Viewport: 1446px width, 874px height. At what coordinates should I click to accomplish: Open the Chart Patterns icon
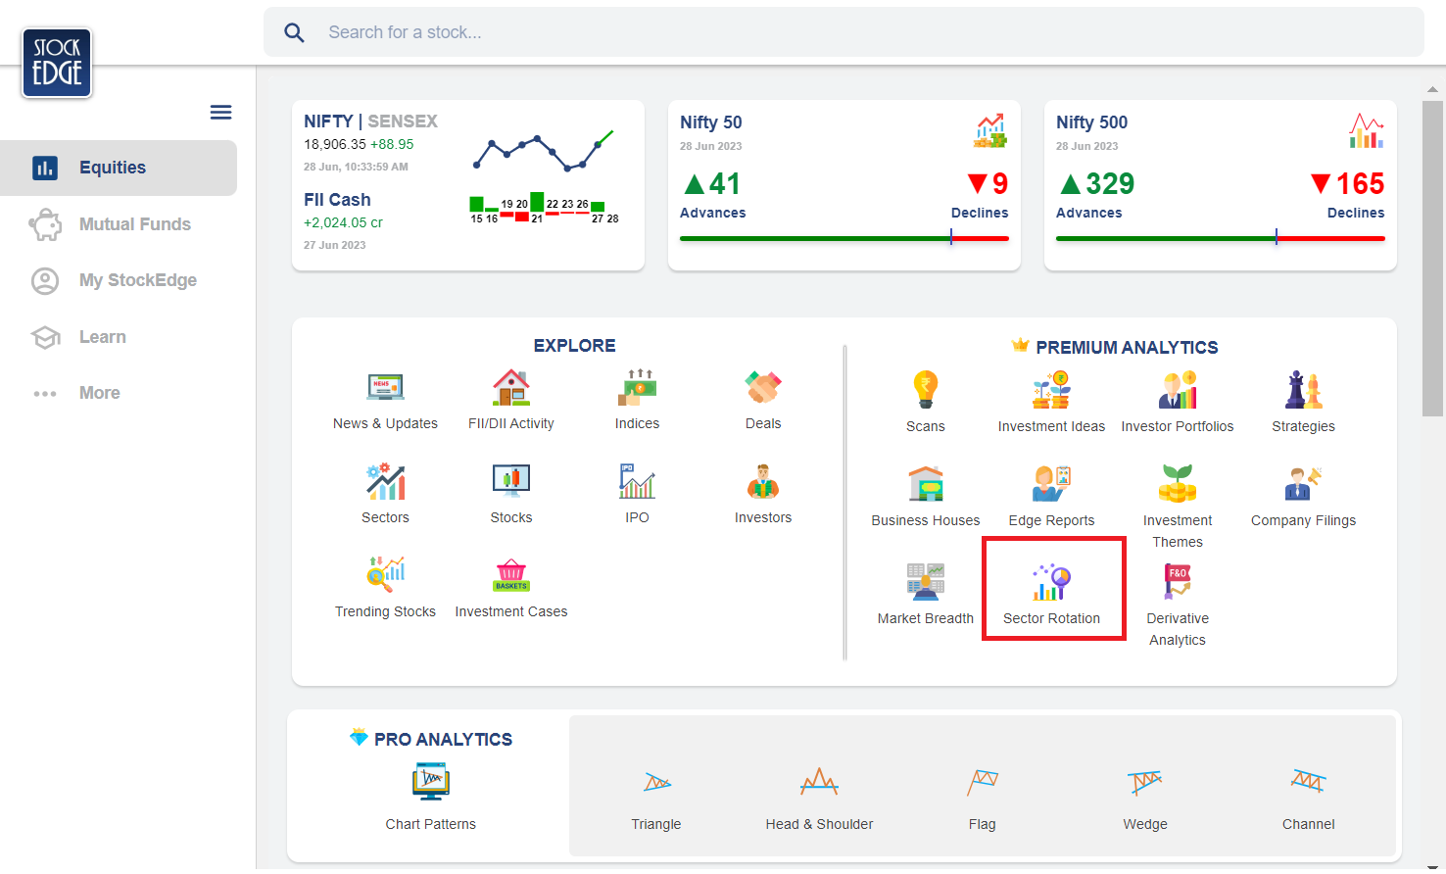coord(431,782)
